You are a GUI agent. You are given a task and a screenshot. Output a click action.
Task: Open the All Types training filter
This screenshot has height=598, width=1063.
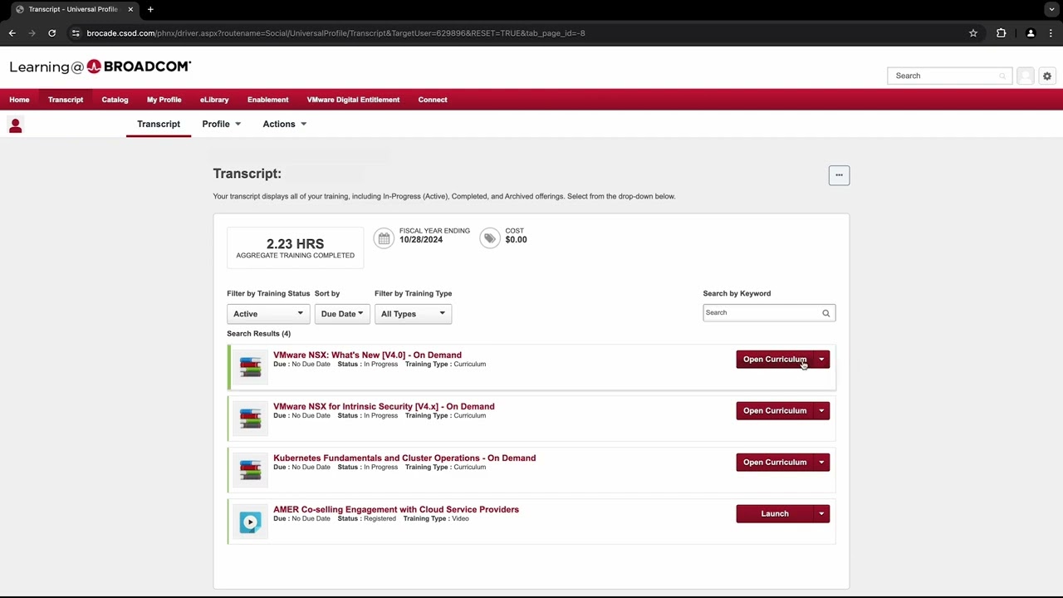[413, 314]
